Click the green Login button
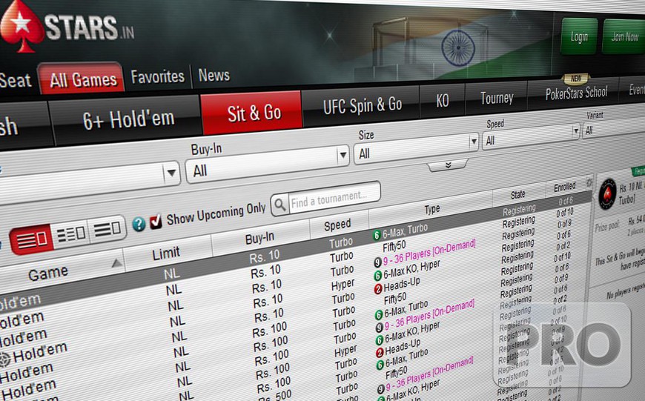The height and width of the screenshot is (401, 645). tap(579, 36)
